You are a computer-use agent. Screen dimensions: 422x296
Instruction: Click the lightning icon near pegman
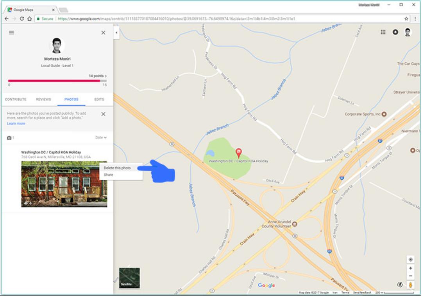click(x=400, y=285)
